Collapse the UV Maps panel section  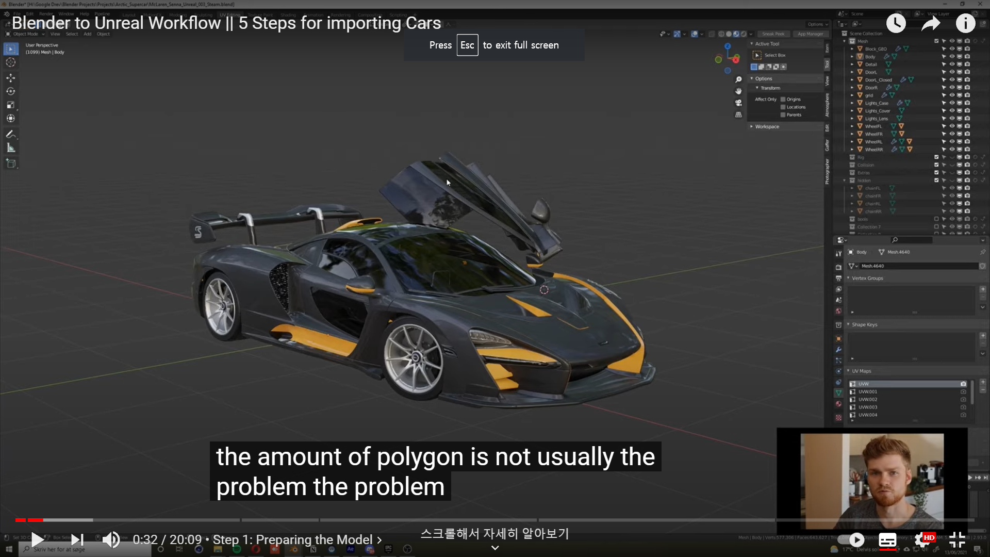pyautogui.click(x=861, y=371)
